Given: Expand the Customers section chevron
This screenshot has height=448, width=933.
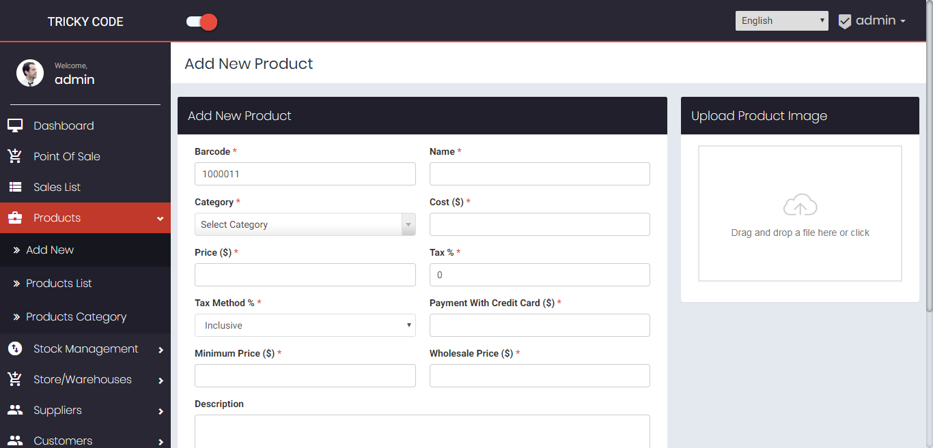Looking at the screenshot, I should point(161,442).
